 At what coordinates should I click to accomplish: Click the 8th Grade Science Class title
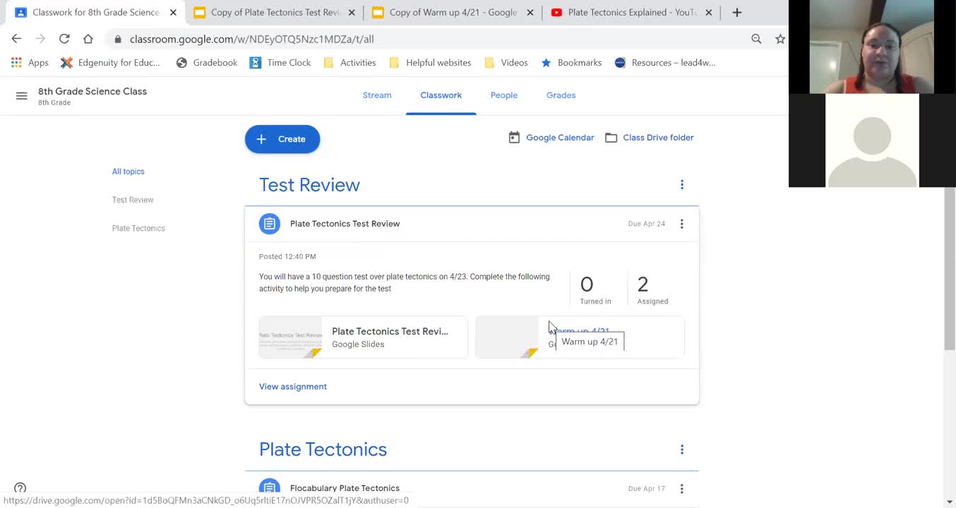[92, 91]
